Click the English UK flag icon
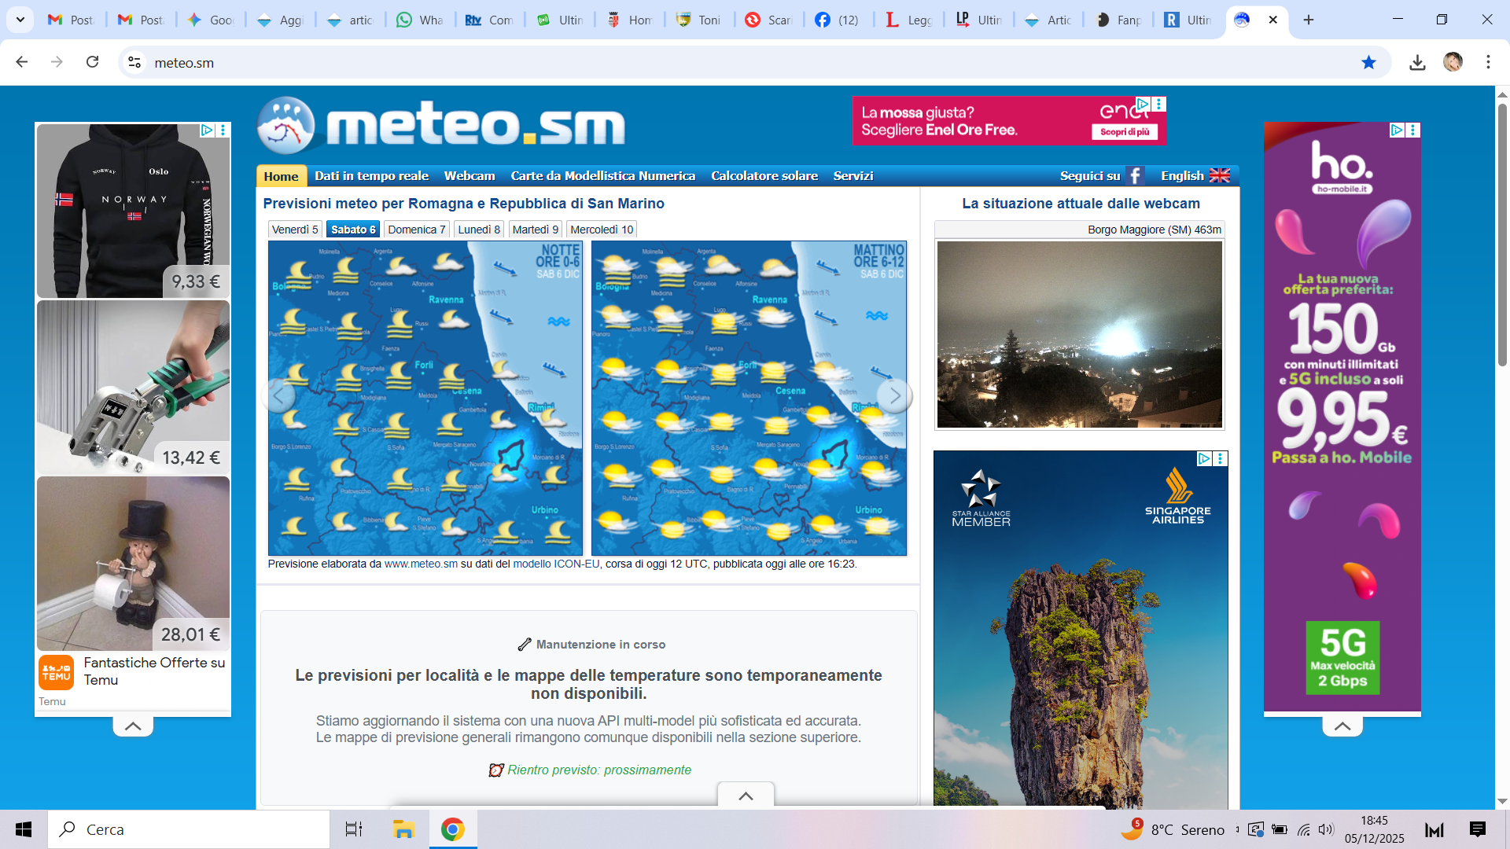Image resolution: width=1510 pixels, height=849 pixels. (1219, 176)
